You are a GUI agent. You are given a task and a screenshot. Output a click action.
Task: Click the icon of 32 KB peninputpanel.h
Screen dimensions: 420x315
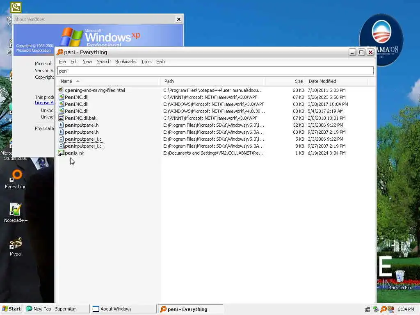pos(61,125)
